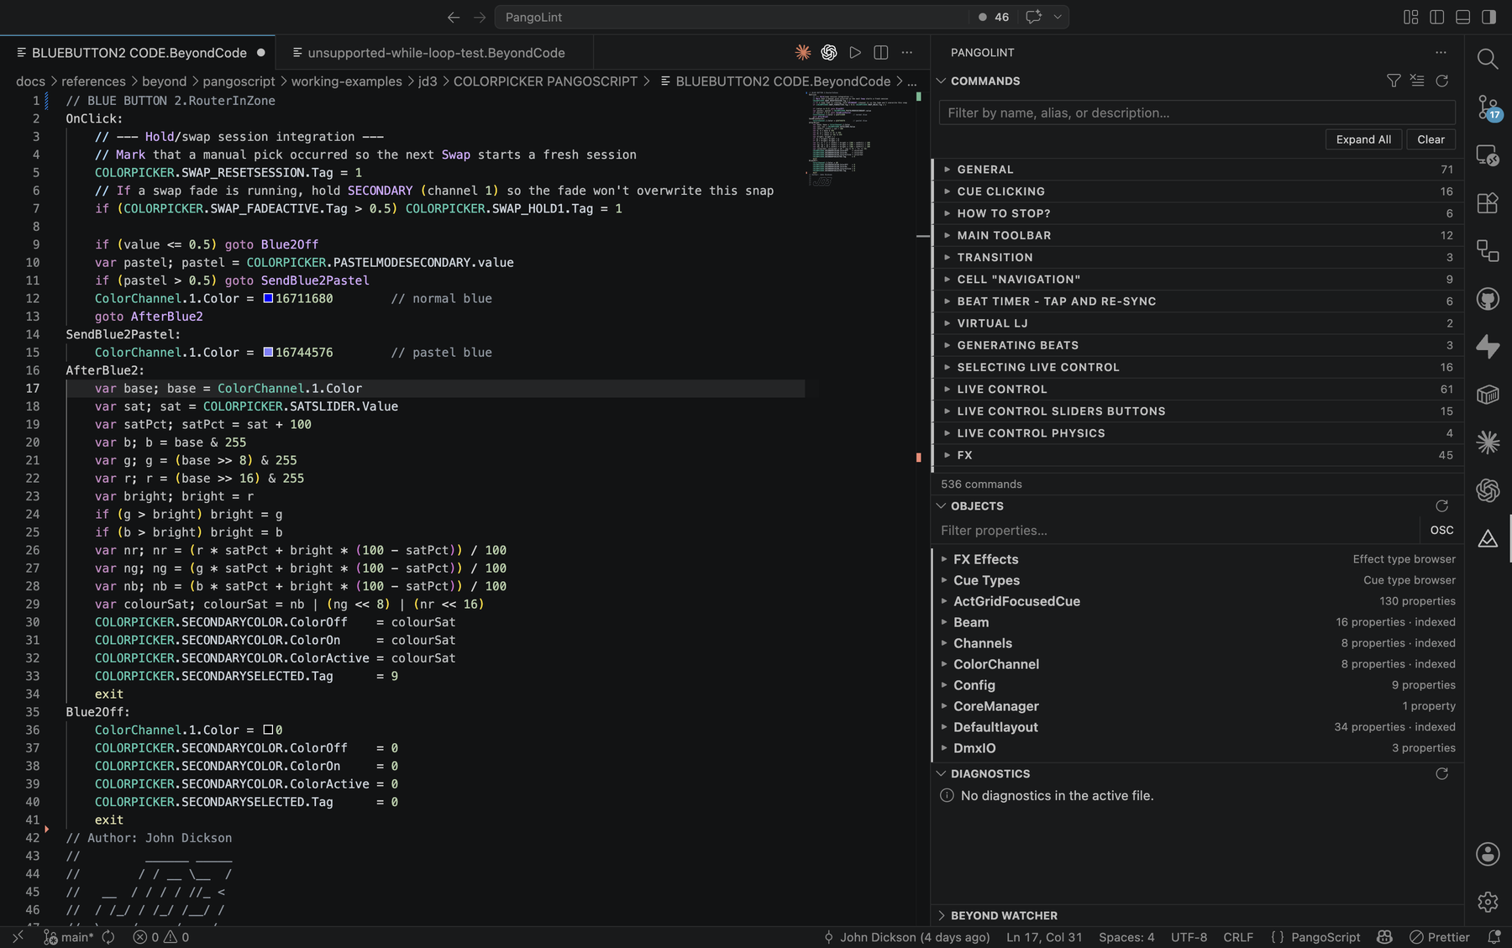This screenshot has height=948, width=1512.
Task: Click the Expand All button
Action: coord(1363,139)
